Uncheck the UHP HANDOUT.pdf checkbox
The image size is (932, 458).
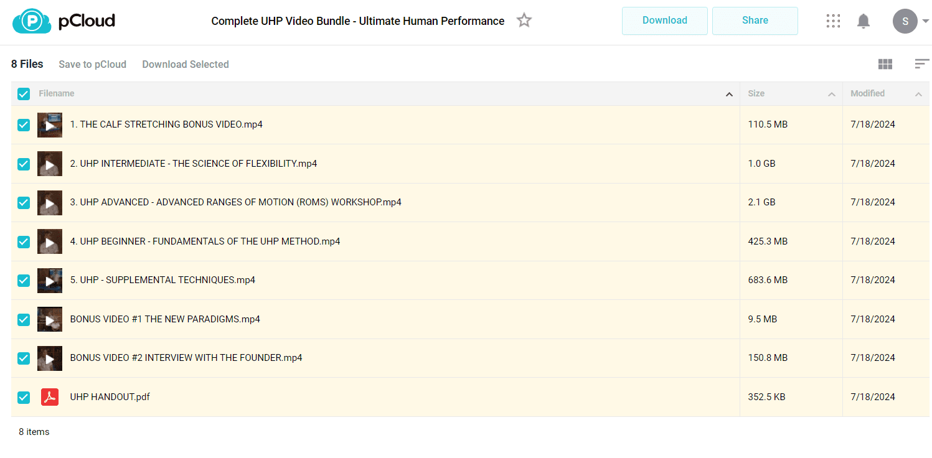coord(24,398)
